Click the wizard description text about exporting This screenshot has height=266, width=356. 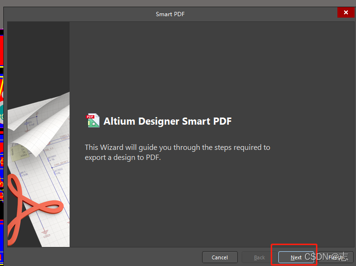(177, 152)
